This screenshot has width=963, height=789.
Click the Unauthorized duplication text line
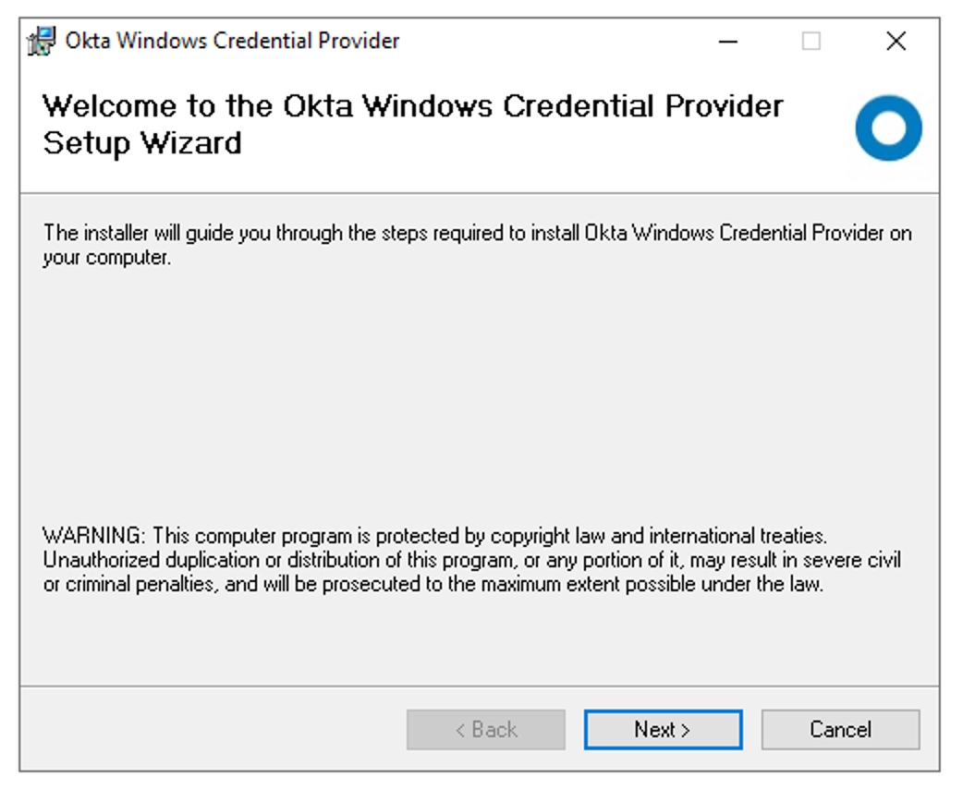(x=471, y=560)
